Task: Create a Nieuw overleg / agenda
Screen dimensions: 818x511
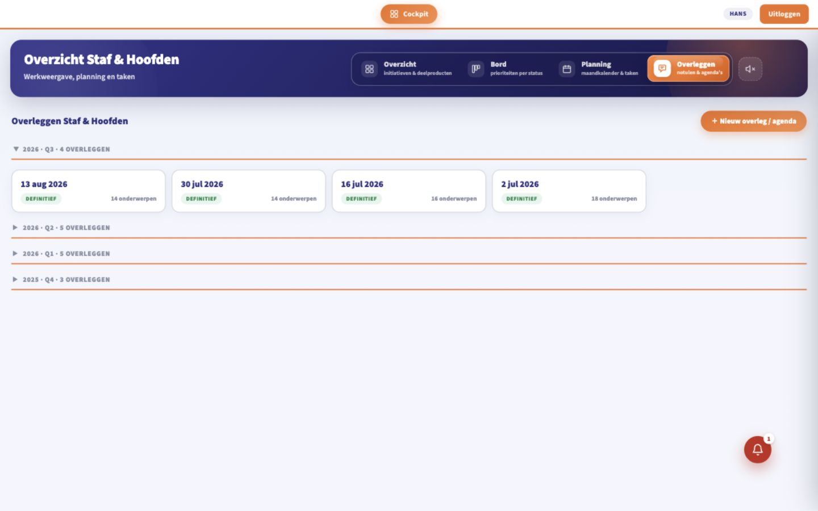Action: pos(754,121)
